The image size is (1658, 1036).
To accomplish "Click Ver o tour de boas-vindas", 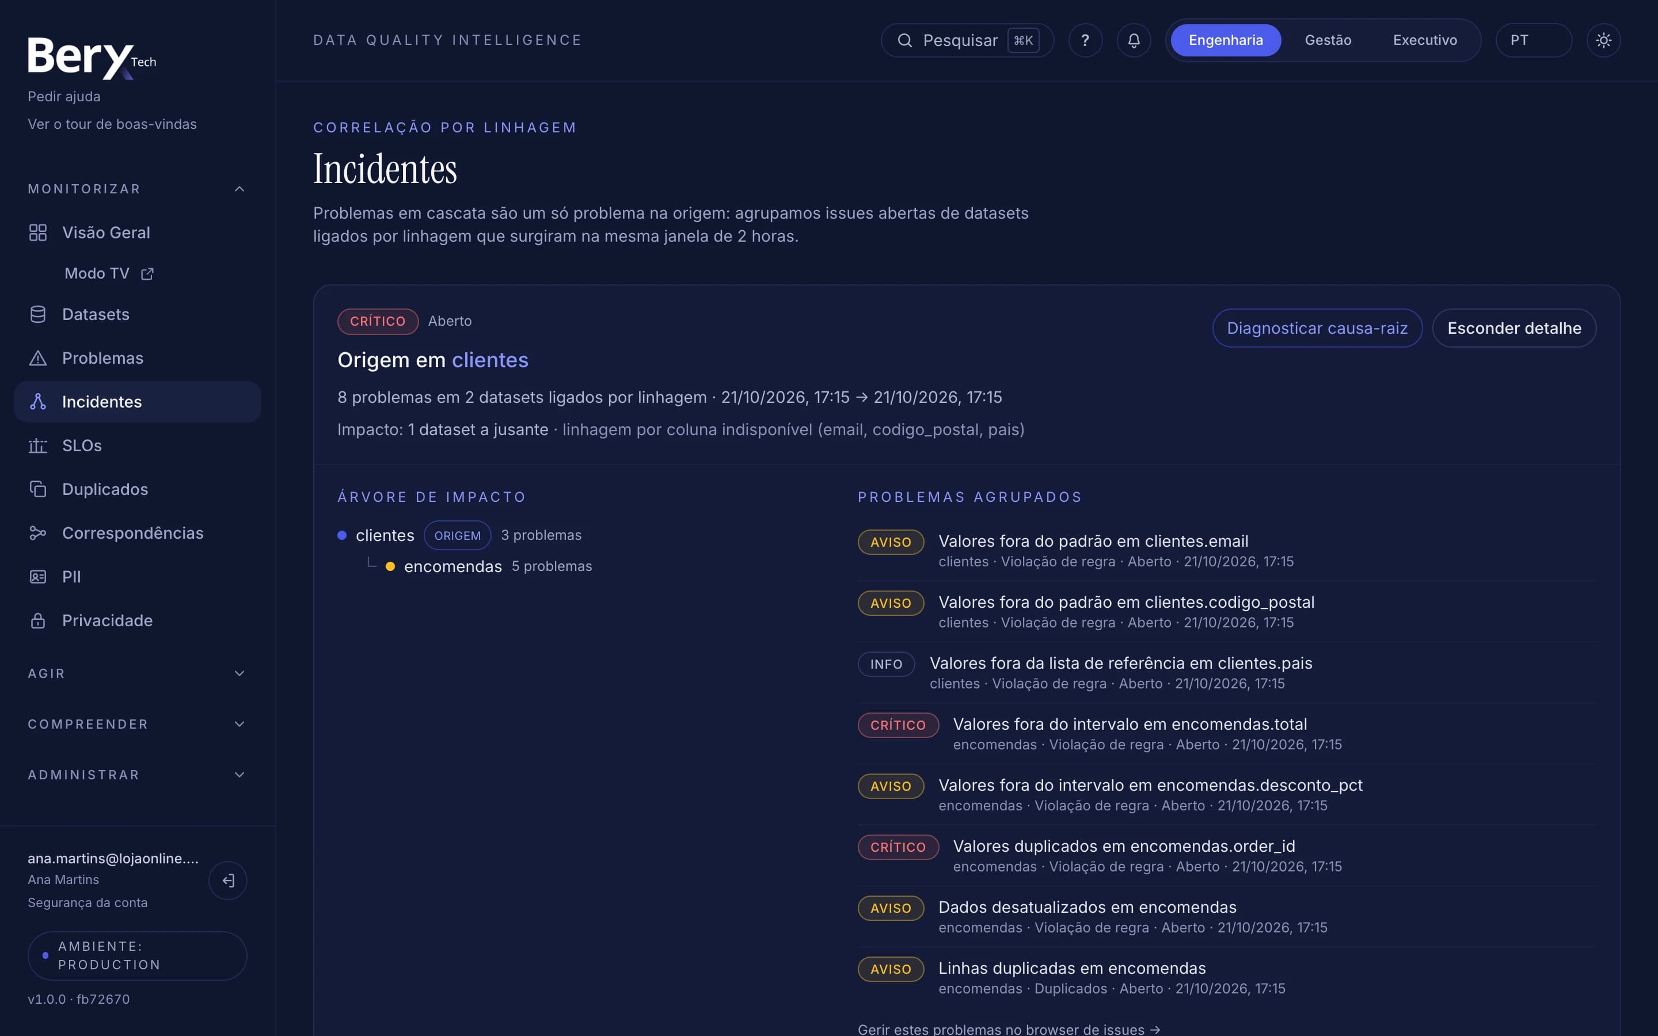I will point(112,124).
